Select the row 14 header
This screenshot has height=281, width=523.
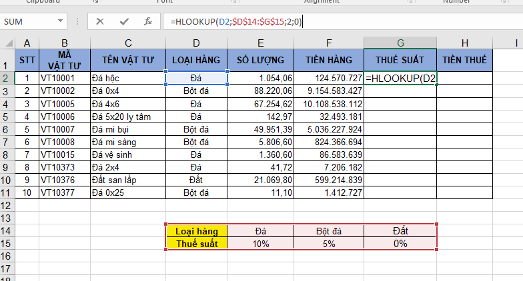pos(7,230)
